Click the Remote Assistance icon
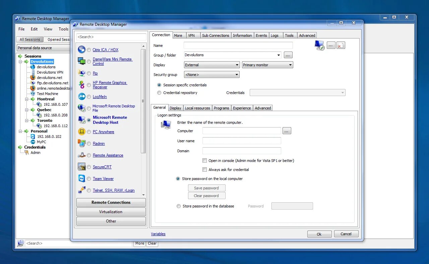429x264 pixels. coord(81,155)
